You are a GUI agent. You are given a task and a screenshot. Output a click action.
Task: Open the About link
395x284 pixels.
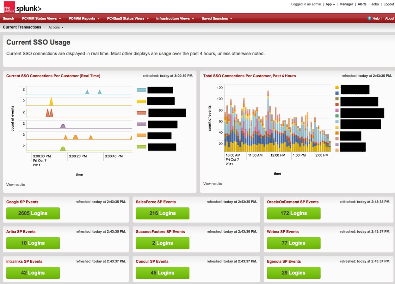pos(390,19)
